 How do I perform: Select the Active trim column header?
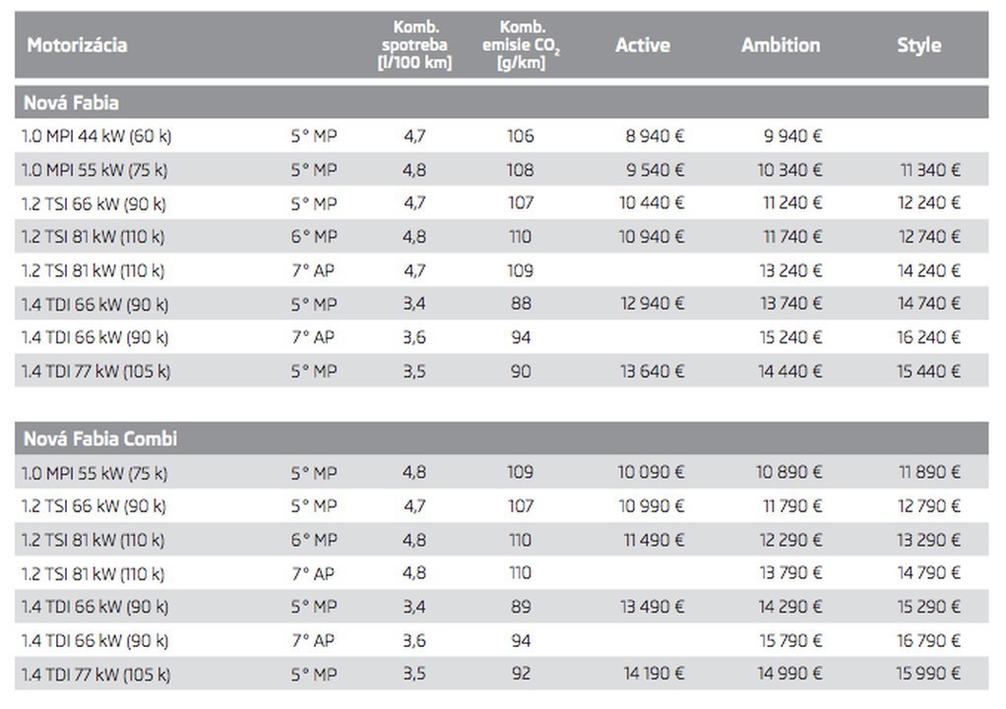(642, 45)
